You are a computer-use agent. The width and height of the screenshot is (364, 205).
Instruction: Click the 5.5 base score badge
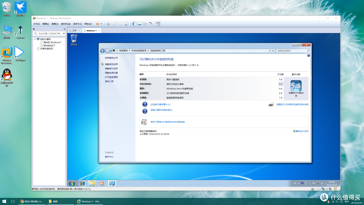(x=296, y=86)
